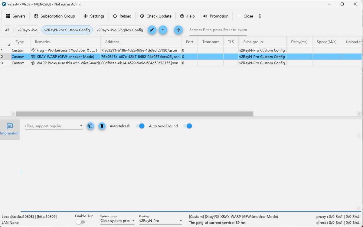The width and height of the screenshot is (363, 227).
Task: Open the Help menu
Action: pos(188,16)
